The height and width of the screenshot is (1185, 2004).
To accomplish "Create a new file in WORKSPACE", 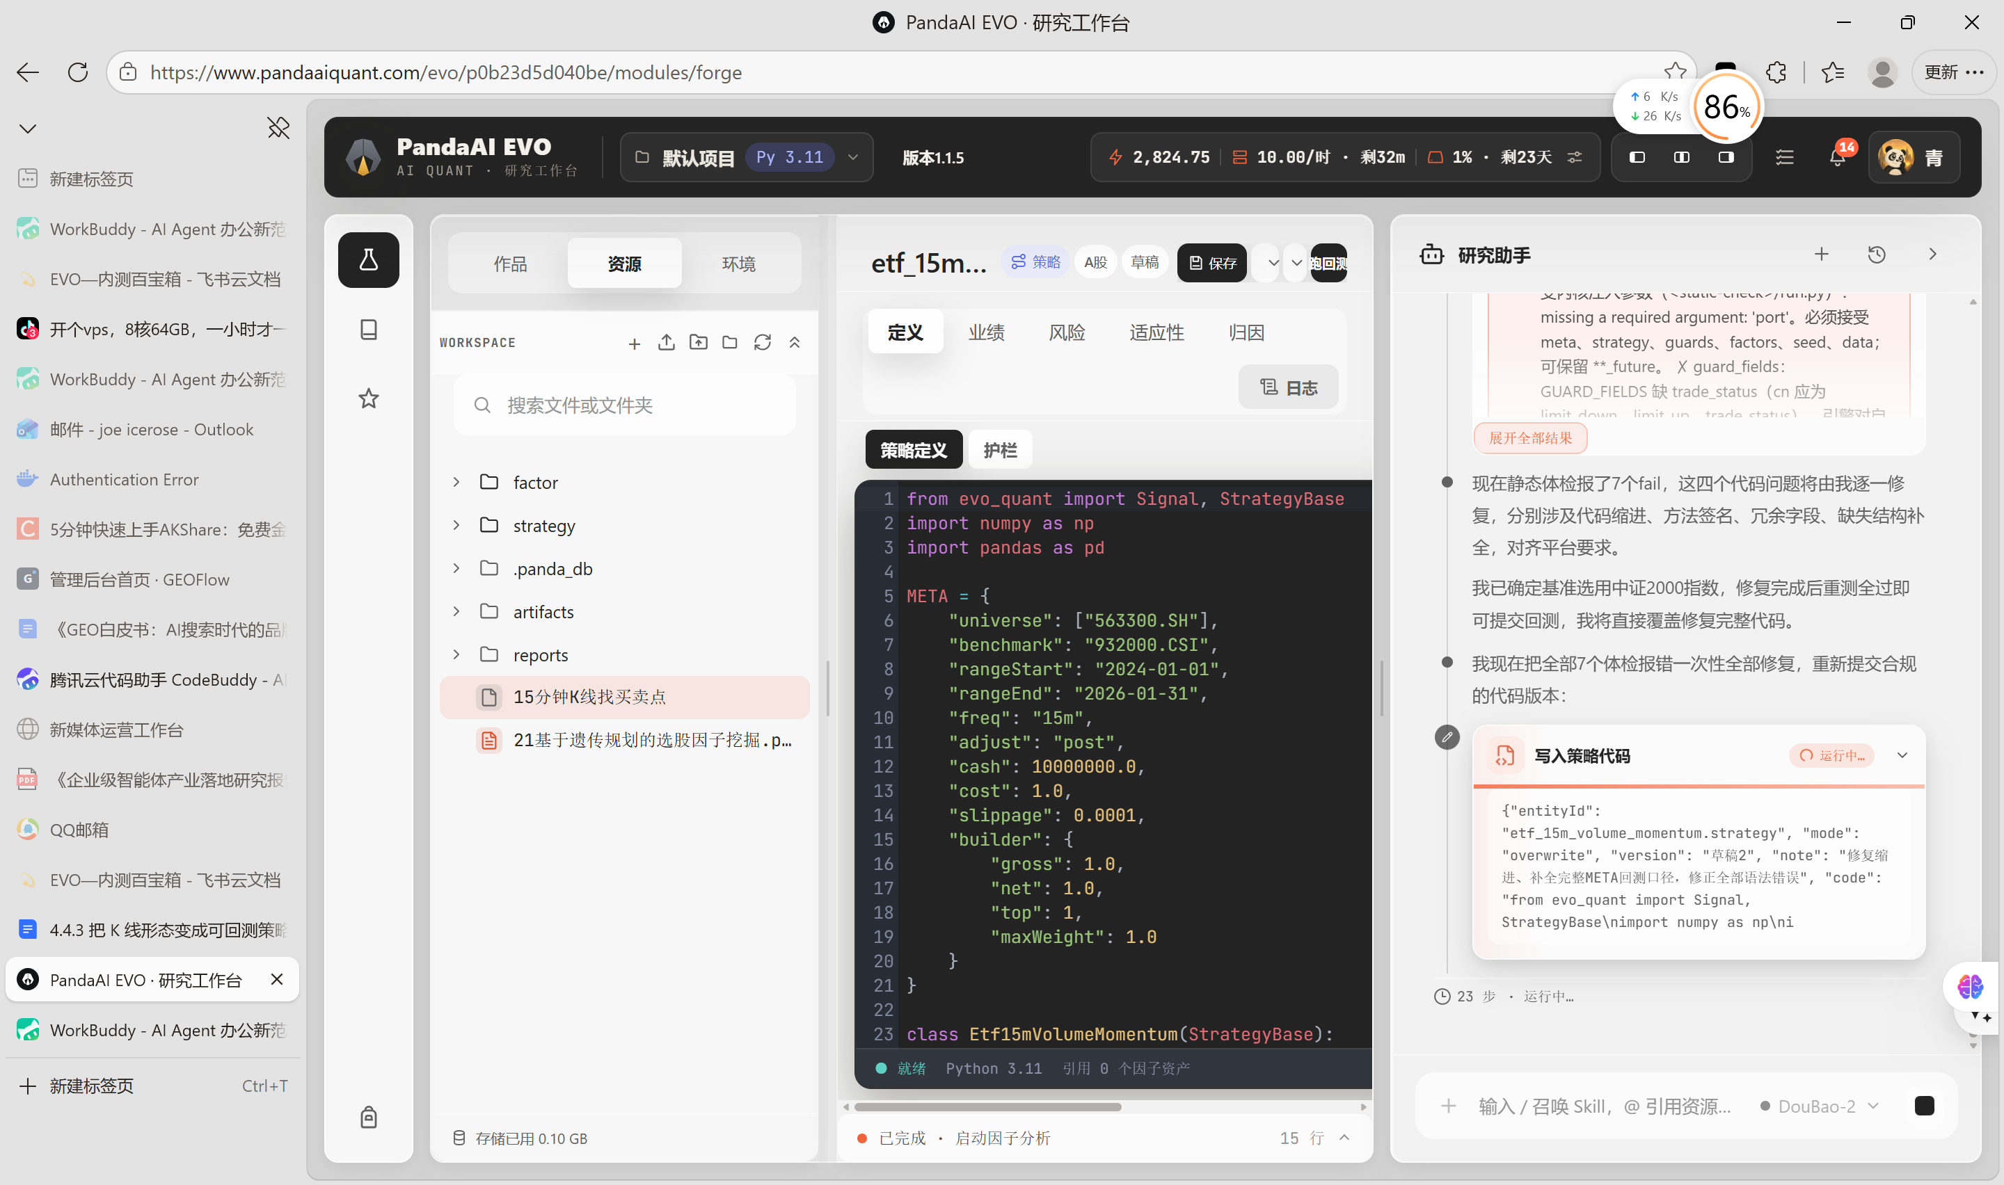I will (x=634, y=344).
